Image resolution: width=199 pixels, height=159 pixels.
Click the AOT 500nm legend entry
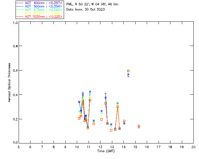pos(39,6)
